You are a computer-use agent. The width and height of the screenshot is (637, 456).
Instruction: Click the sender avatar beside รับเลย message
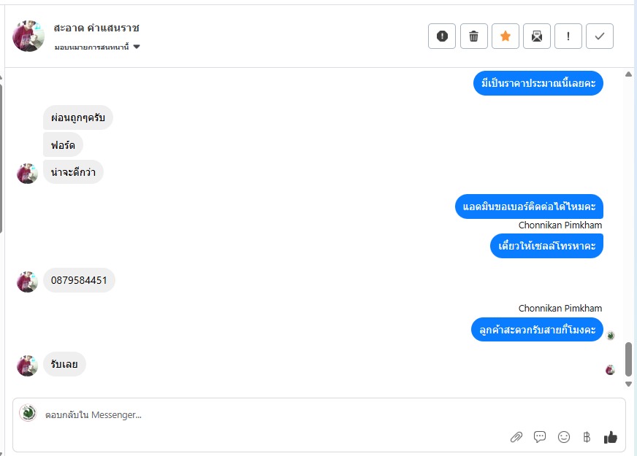pos(27,366)
